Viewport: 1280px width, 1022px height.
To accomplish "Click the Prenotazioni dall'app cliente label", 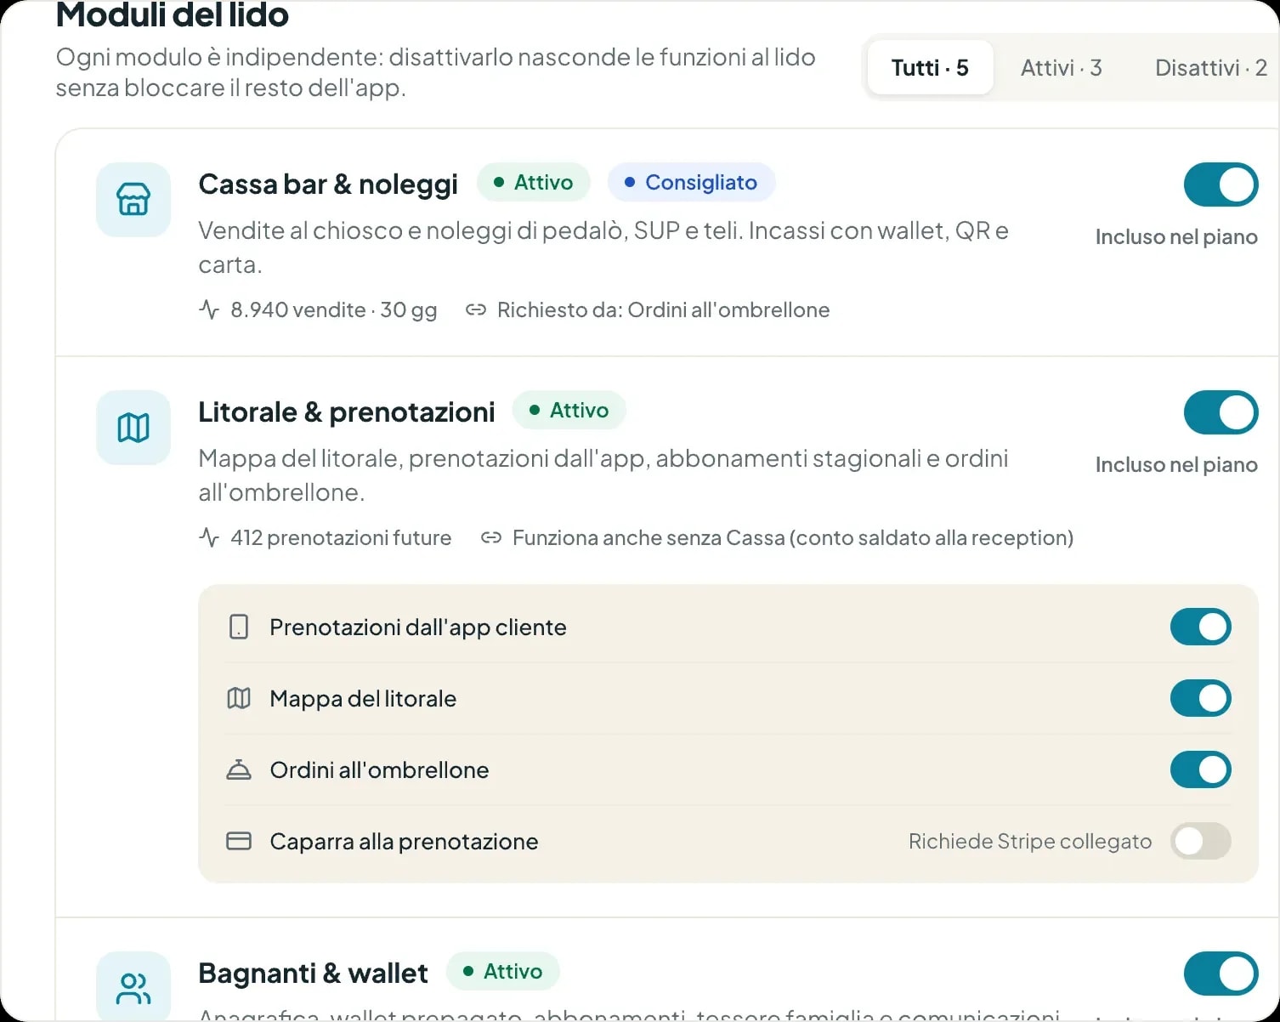I will click(418, 627).
